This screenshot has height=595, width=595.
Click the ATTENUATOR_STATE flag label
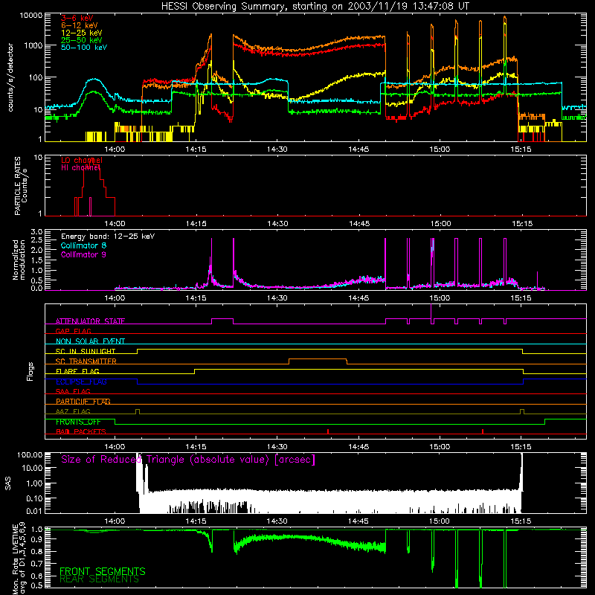coord(90,321)
